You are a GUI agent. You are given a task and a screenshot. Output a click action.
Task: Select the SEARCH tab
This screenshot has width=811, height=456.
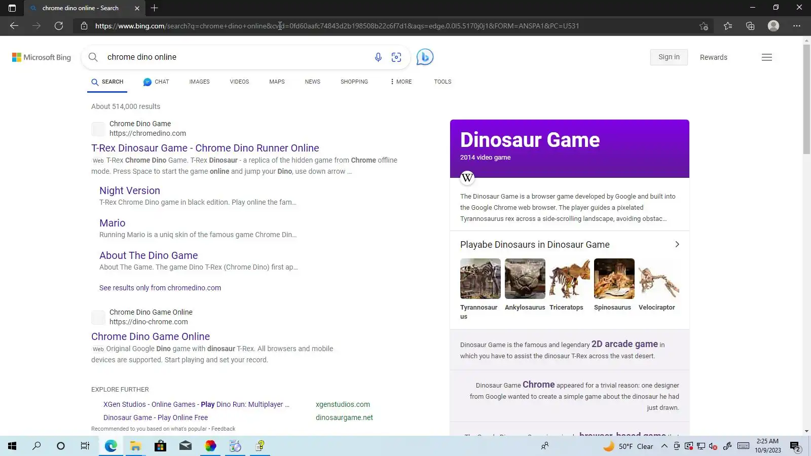click(107, 82)
